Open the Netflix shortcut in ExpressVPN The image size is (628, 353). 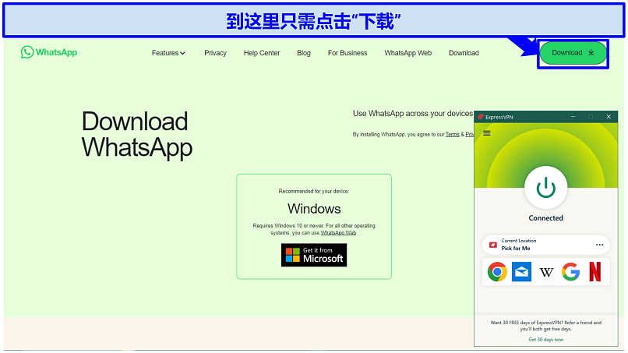pyautogui.click(x=594, y=272)
